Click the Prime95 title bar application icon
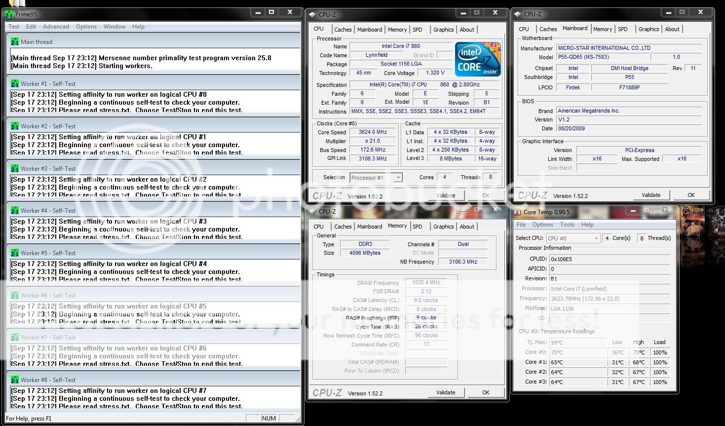Screen dimensions: 725x426 tap(9, 14)
